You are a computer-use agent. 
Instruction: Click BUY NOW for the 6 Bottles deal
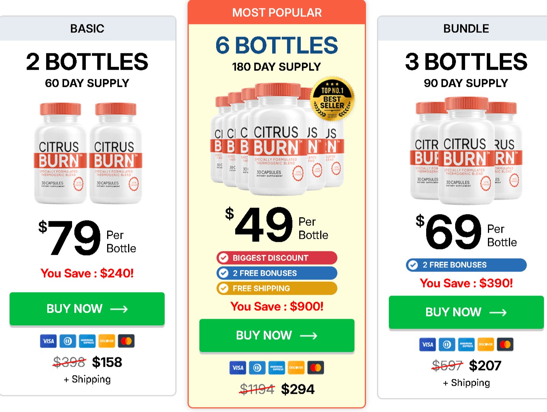pos(277,335)
